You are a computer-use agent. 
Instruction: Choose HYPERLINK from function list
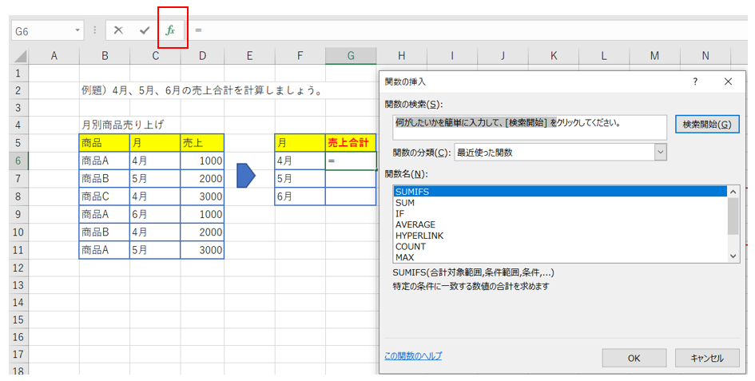click(x=419, y=236)
